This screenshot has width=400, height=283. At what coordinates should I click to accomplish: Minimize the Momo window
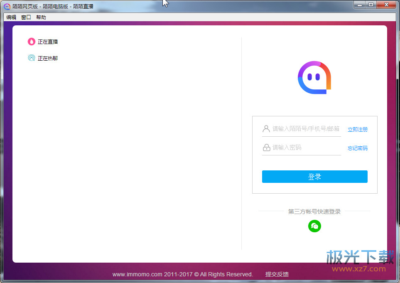(360, 5)
